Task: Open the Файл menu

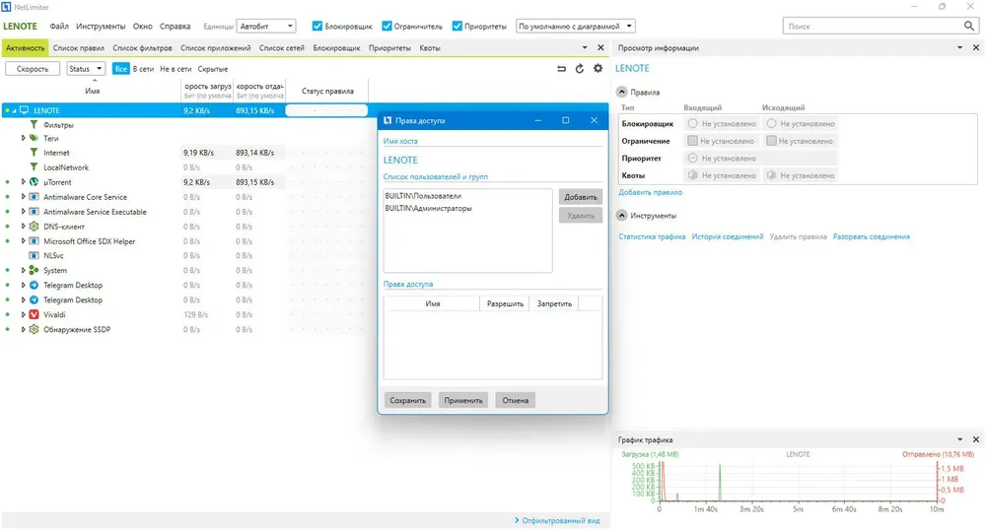Action: tap(59, 27)
